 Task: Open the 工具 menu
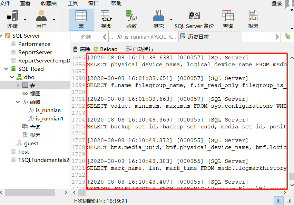[x=73, y=3]
